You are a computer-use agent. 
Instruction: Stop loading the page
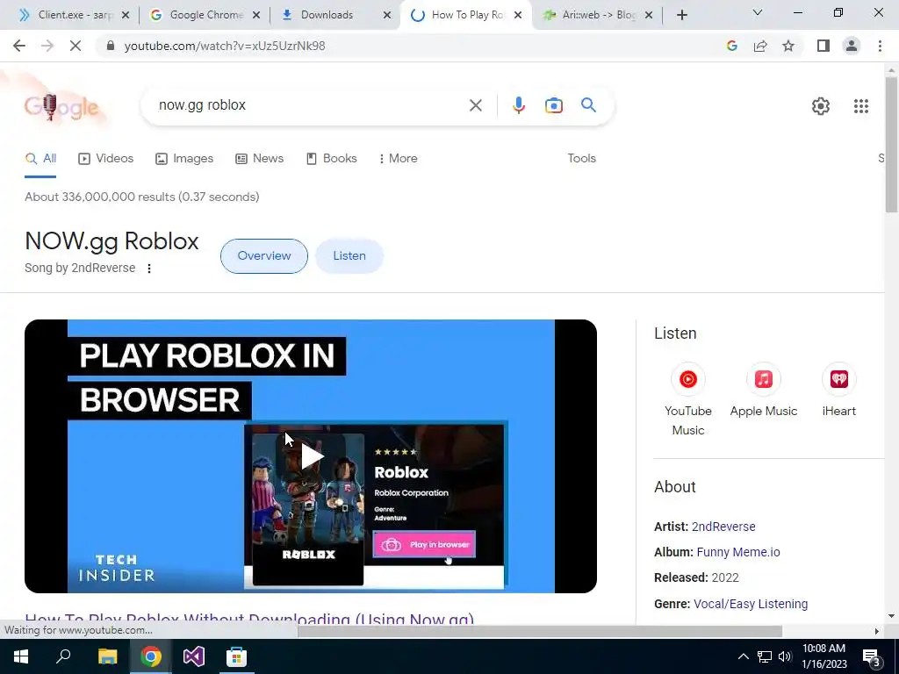(76, 46)
